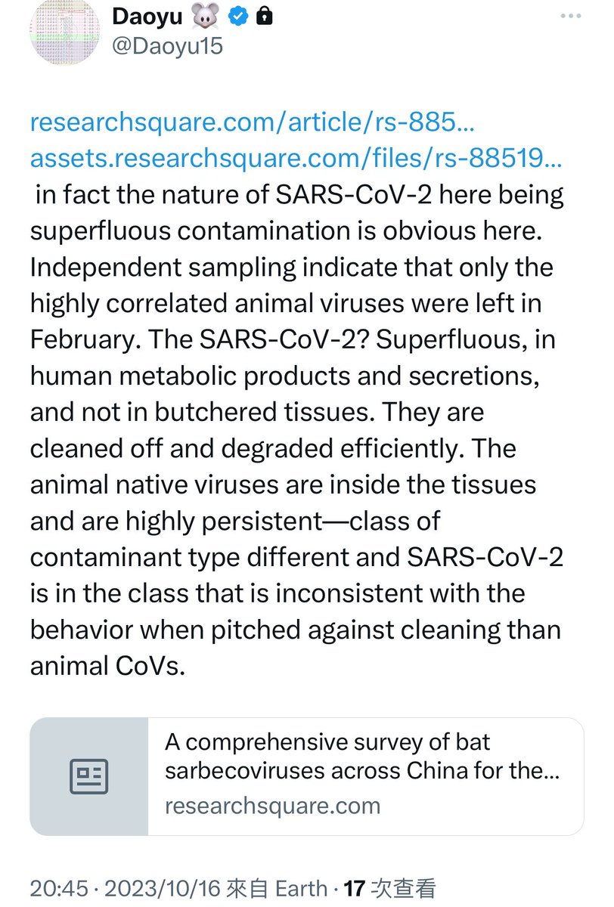
Task: Click the article icon in the link preview card
Action: point(89,776)
